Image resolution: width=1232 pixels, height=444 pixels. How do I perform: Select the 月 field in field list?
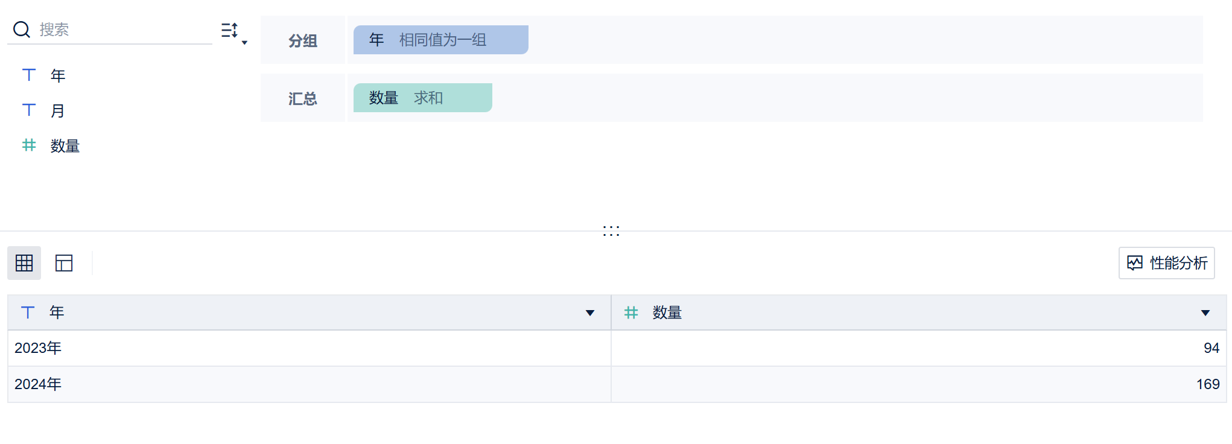click(57, 110)
